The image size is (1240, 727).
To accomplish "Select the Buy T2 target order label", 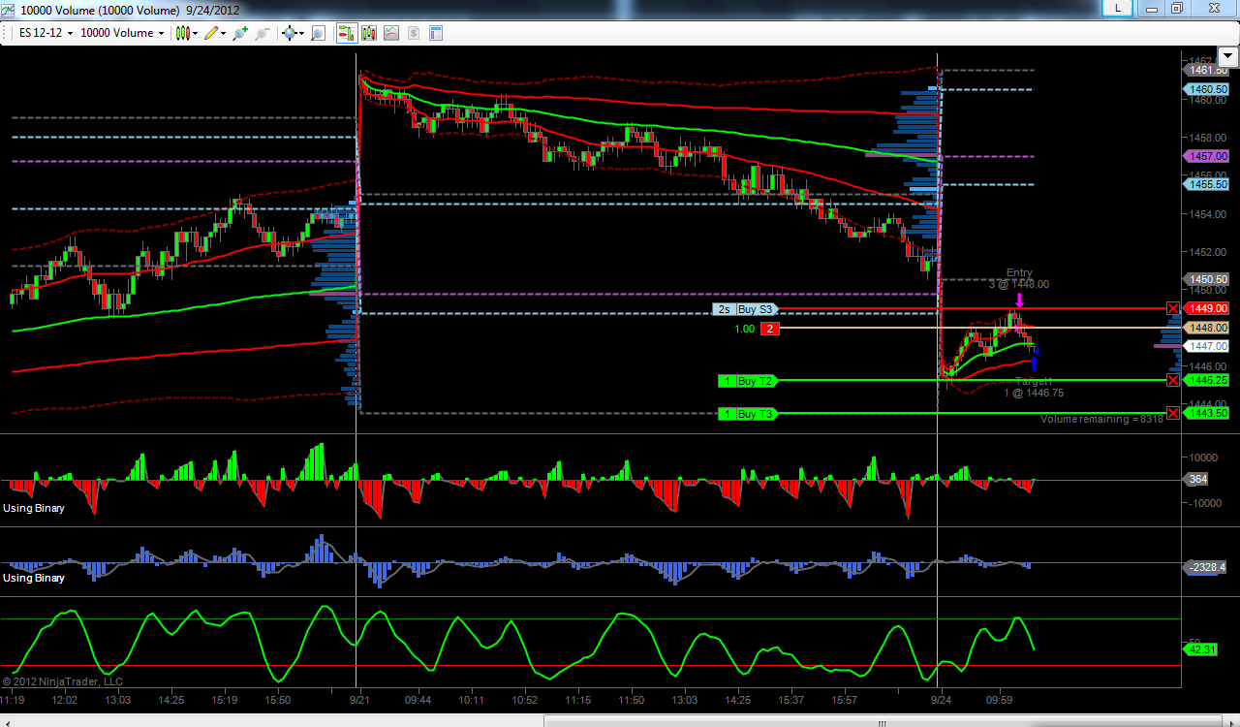I will pos(748,381).
